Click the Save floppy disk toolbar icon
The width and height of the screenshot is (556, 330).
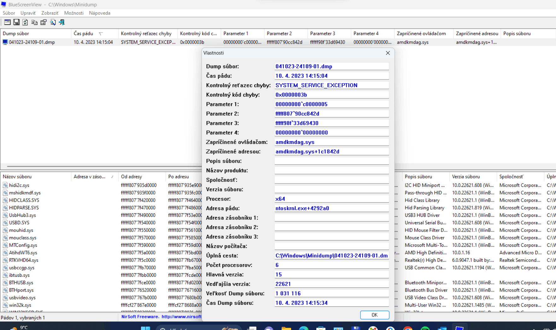(16, 22)
